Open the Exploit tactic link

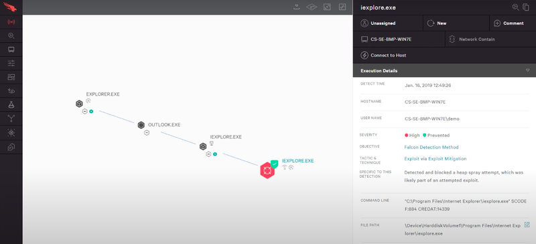412,158
